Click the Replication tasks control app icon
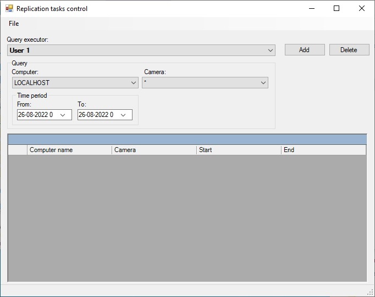This screenshot has height=297, width=375. [x=9, y=9]
